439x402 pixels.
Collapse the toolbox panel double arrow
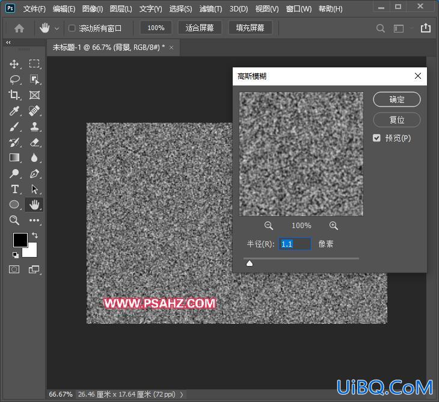[x=8, y=43]
